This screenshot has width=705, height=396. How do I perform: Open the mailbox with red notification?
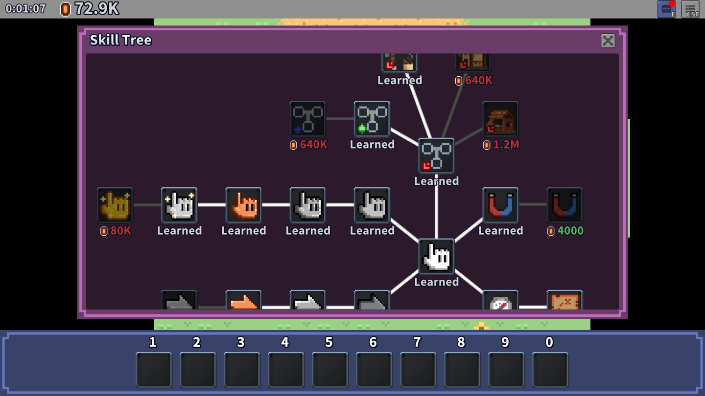[x=666, y=9]
